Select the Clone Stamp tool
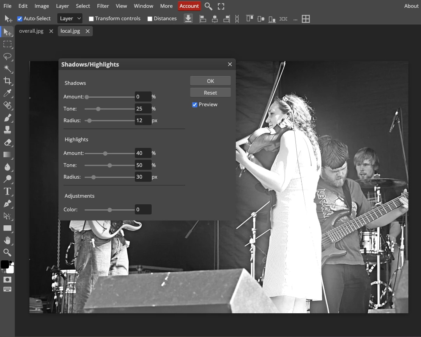 pyautogui.click(x=7, y=130)
